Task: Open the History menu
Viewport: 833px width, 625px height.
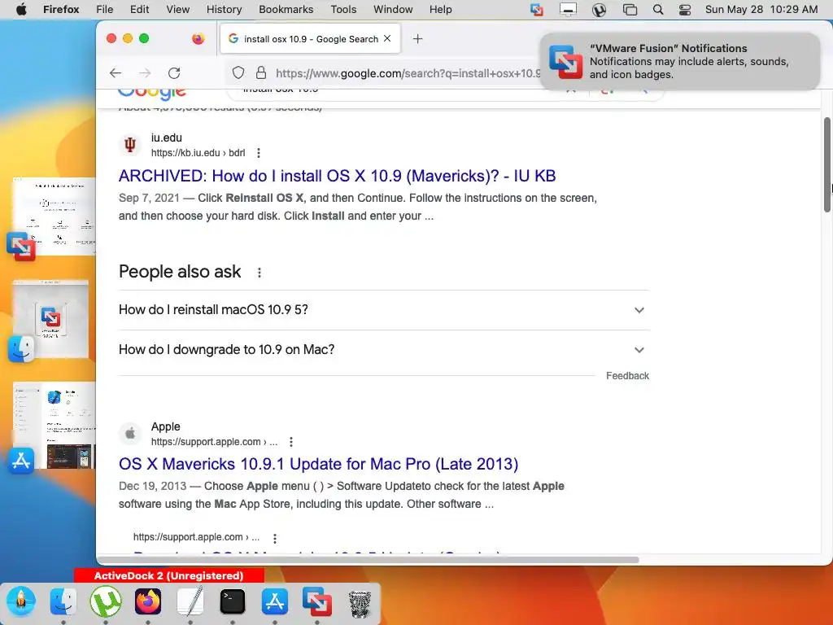Action: 224,9
